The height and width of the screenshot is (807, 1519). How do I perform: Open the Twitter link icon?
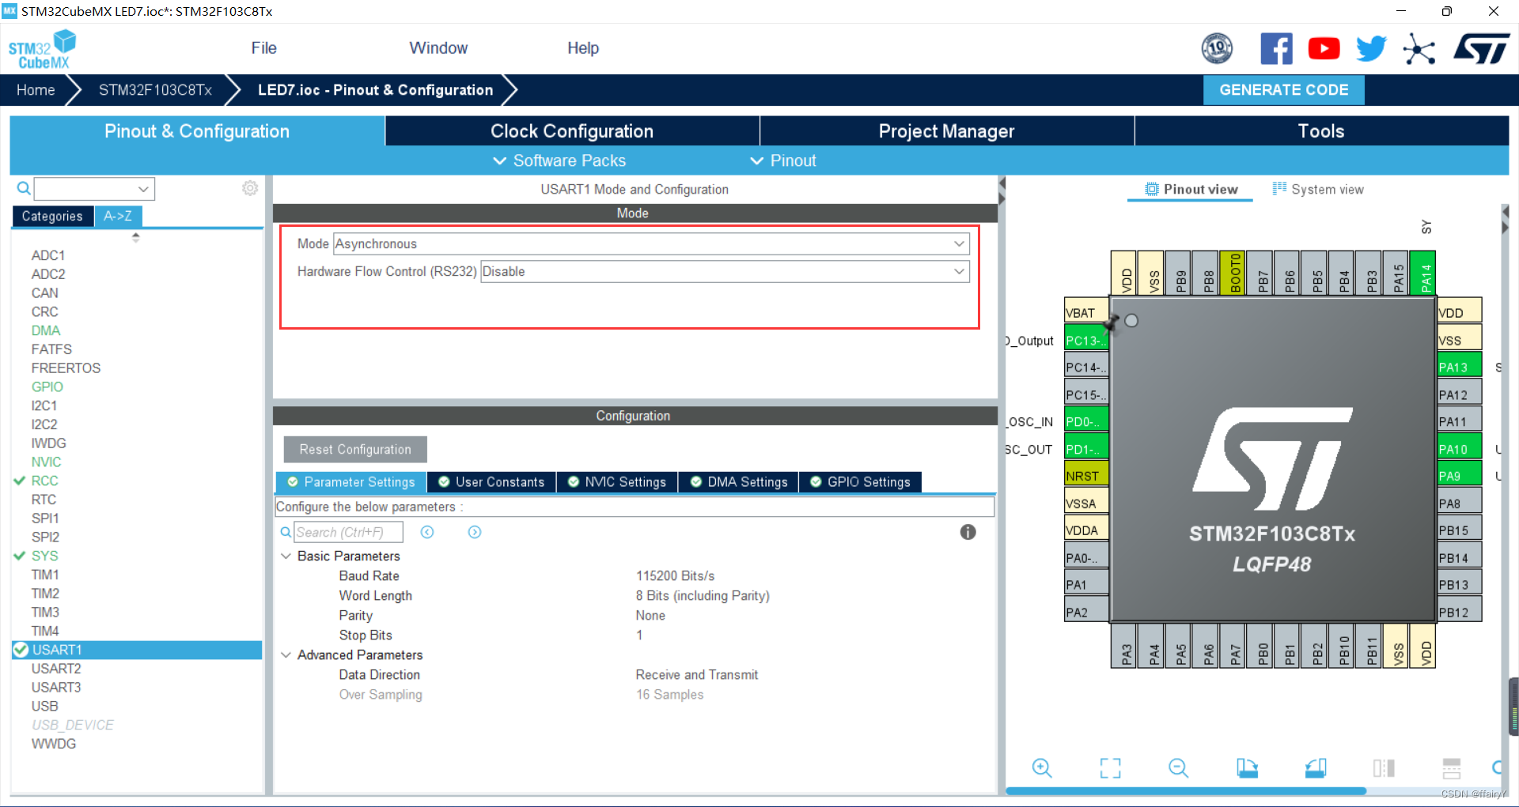pyautogui.click(x=1371, y=49)
